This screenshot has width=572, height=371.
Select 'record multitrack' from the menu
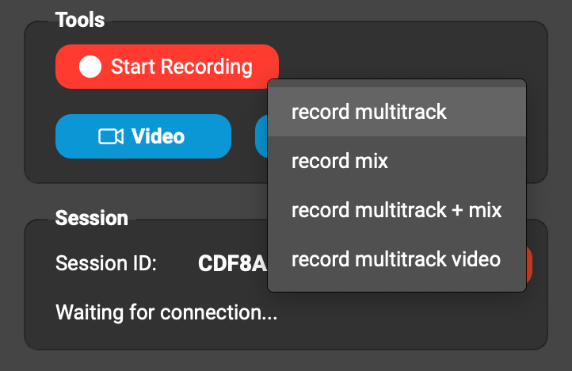(x=369, y=112)
